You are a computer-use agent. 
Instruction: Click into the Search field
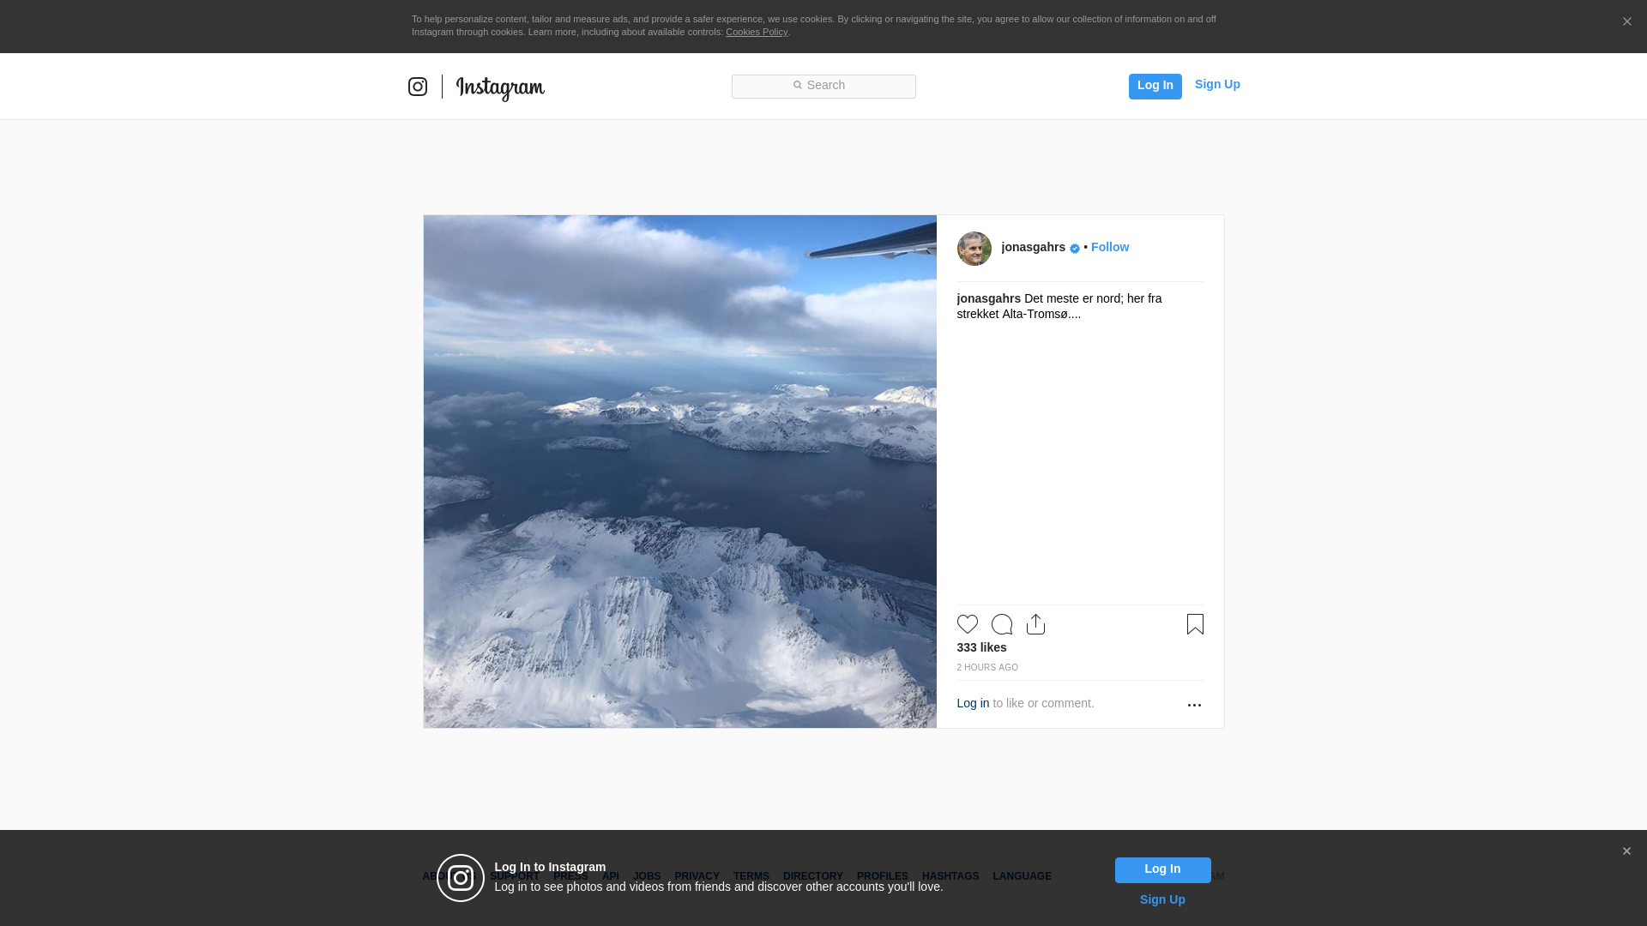[x=823, y=86]
